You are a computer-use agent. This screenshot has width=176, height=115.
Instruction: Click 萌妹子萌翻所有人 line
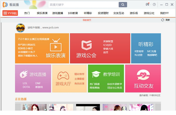[x=28, y=56]
